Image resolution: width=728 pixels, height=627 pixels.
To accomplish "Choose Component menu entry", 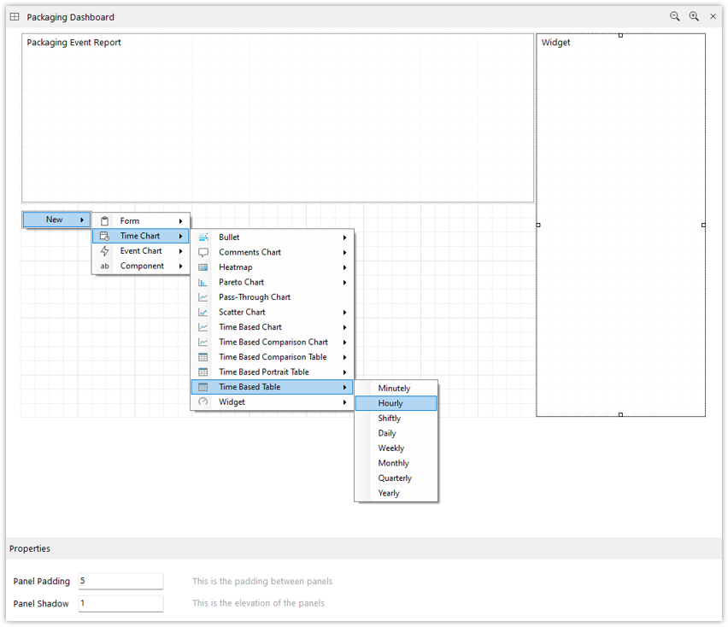I will point(141,266).
